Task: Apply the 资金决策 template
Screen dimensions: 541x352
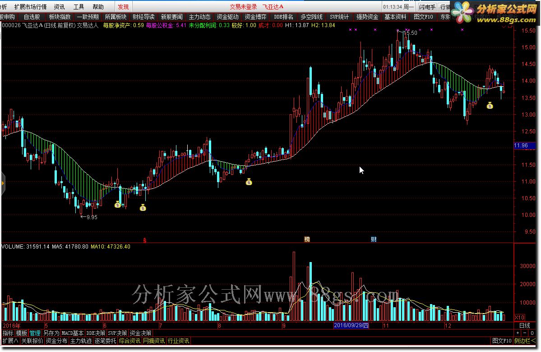Action: [x=140, y=333]
